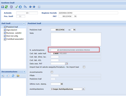Click the Documentazione folder icon

[18, 76]
